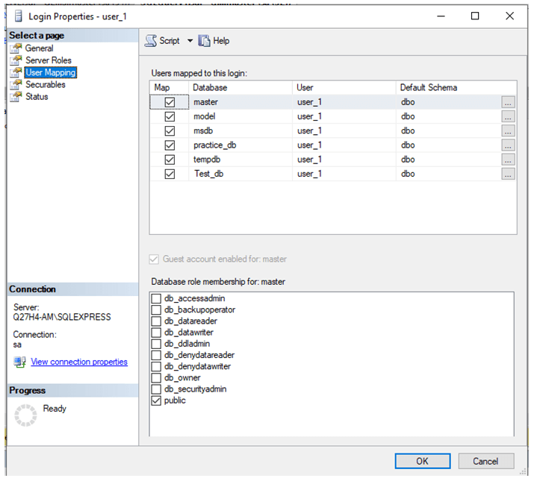The height and width of the screenshot is (481, 534).
Task: Open schema browse button for master row
Action: [508, 103]
